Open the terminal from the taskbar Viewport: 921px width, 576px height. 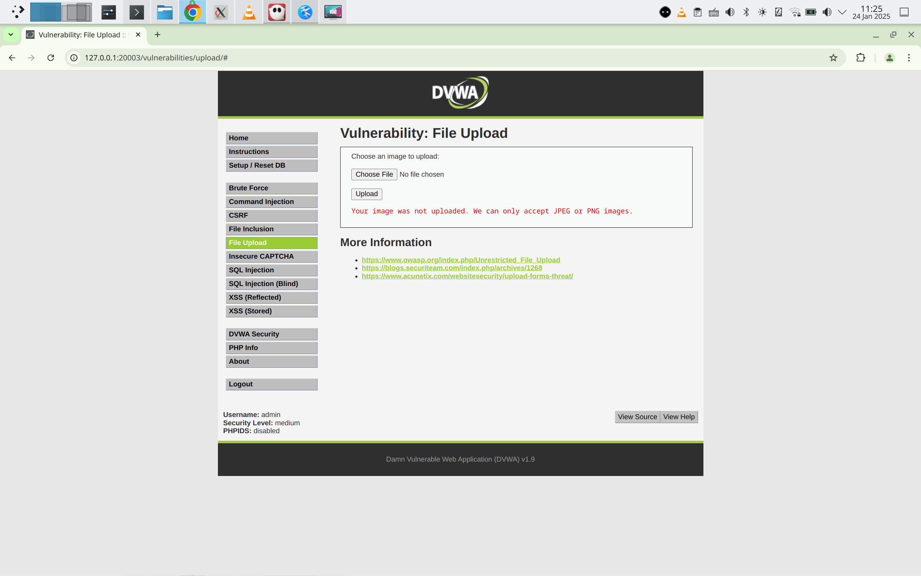(x=136, y=12)
